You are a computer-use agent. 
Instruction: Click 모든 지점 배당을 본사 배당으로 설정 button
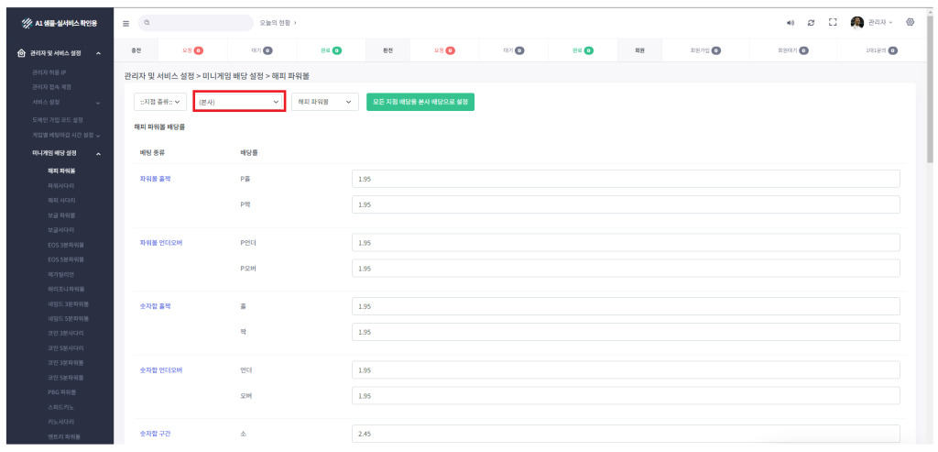coord(420,102)
